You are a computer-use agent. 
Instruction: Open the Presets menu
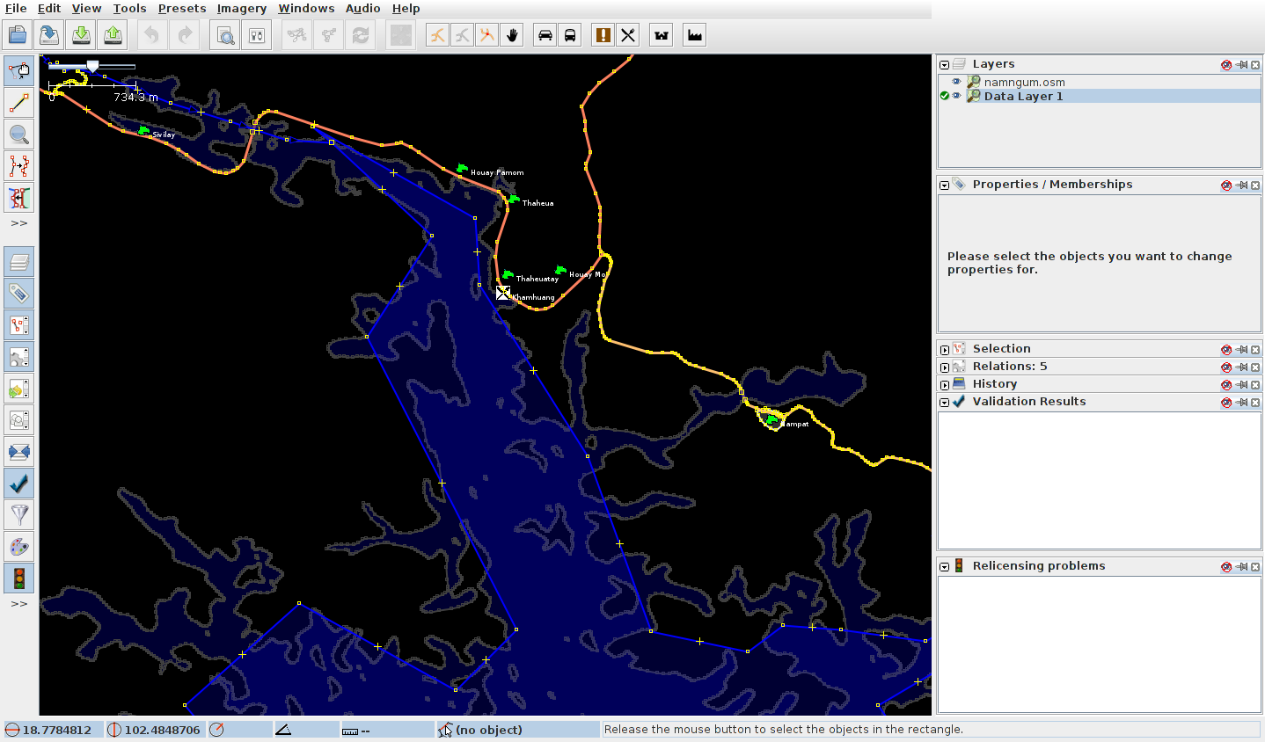pos(182,8)
